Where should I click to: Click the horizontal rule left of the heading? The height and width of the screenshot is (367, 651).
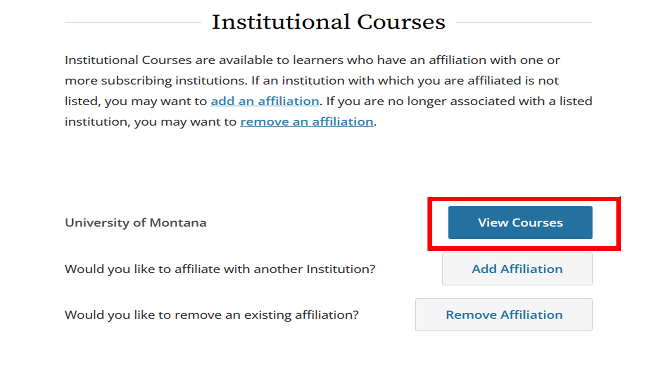point(133,23)
